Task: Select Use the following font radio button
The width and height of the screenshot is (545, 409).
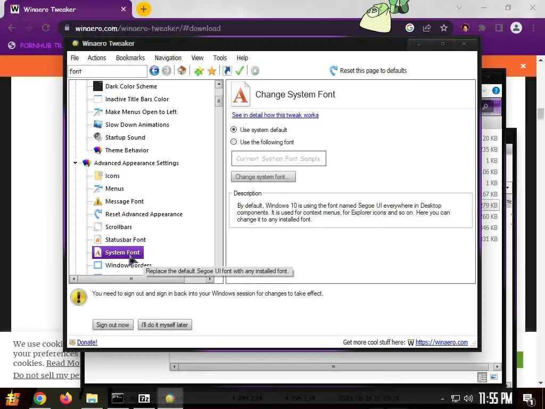Action: tap(234, 142)
